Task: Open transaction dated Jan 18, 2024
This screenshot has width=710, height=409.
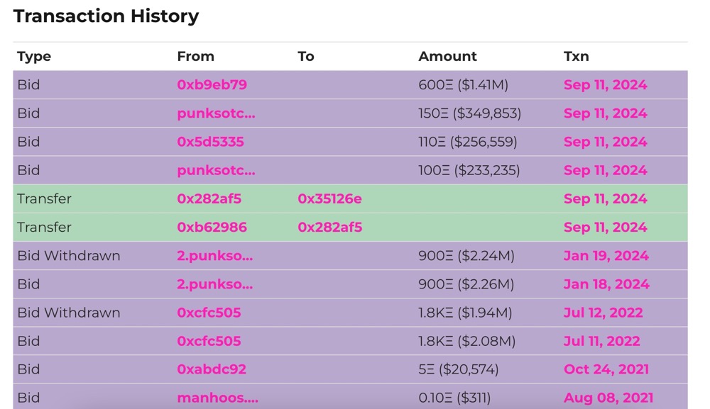Action: (606, 284)
